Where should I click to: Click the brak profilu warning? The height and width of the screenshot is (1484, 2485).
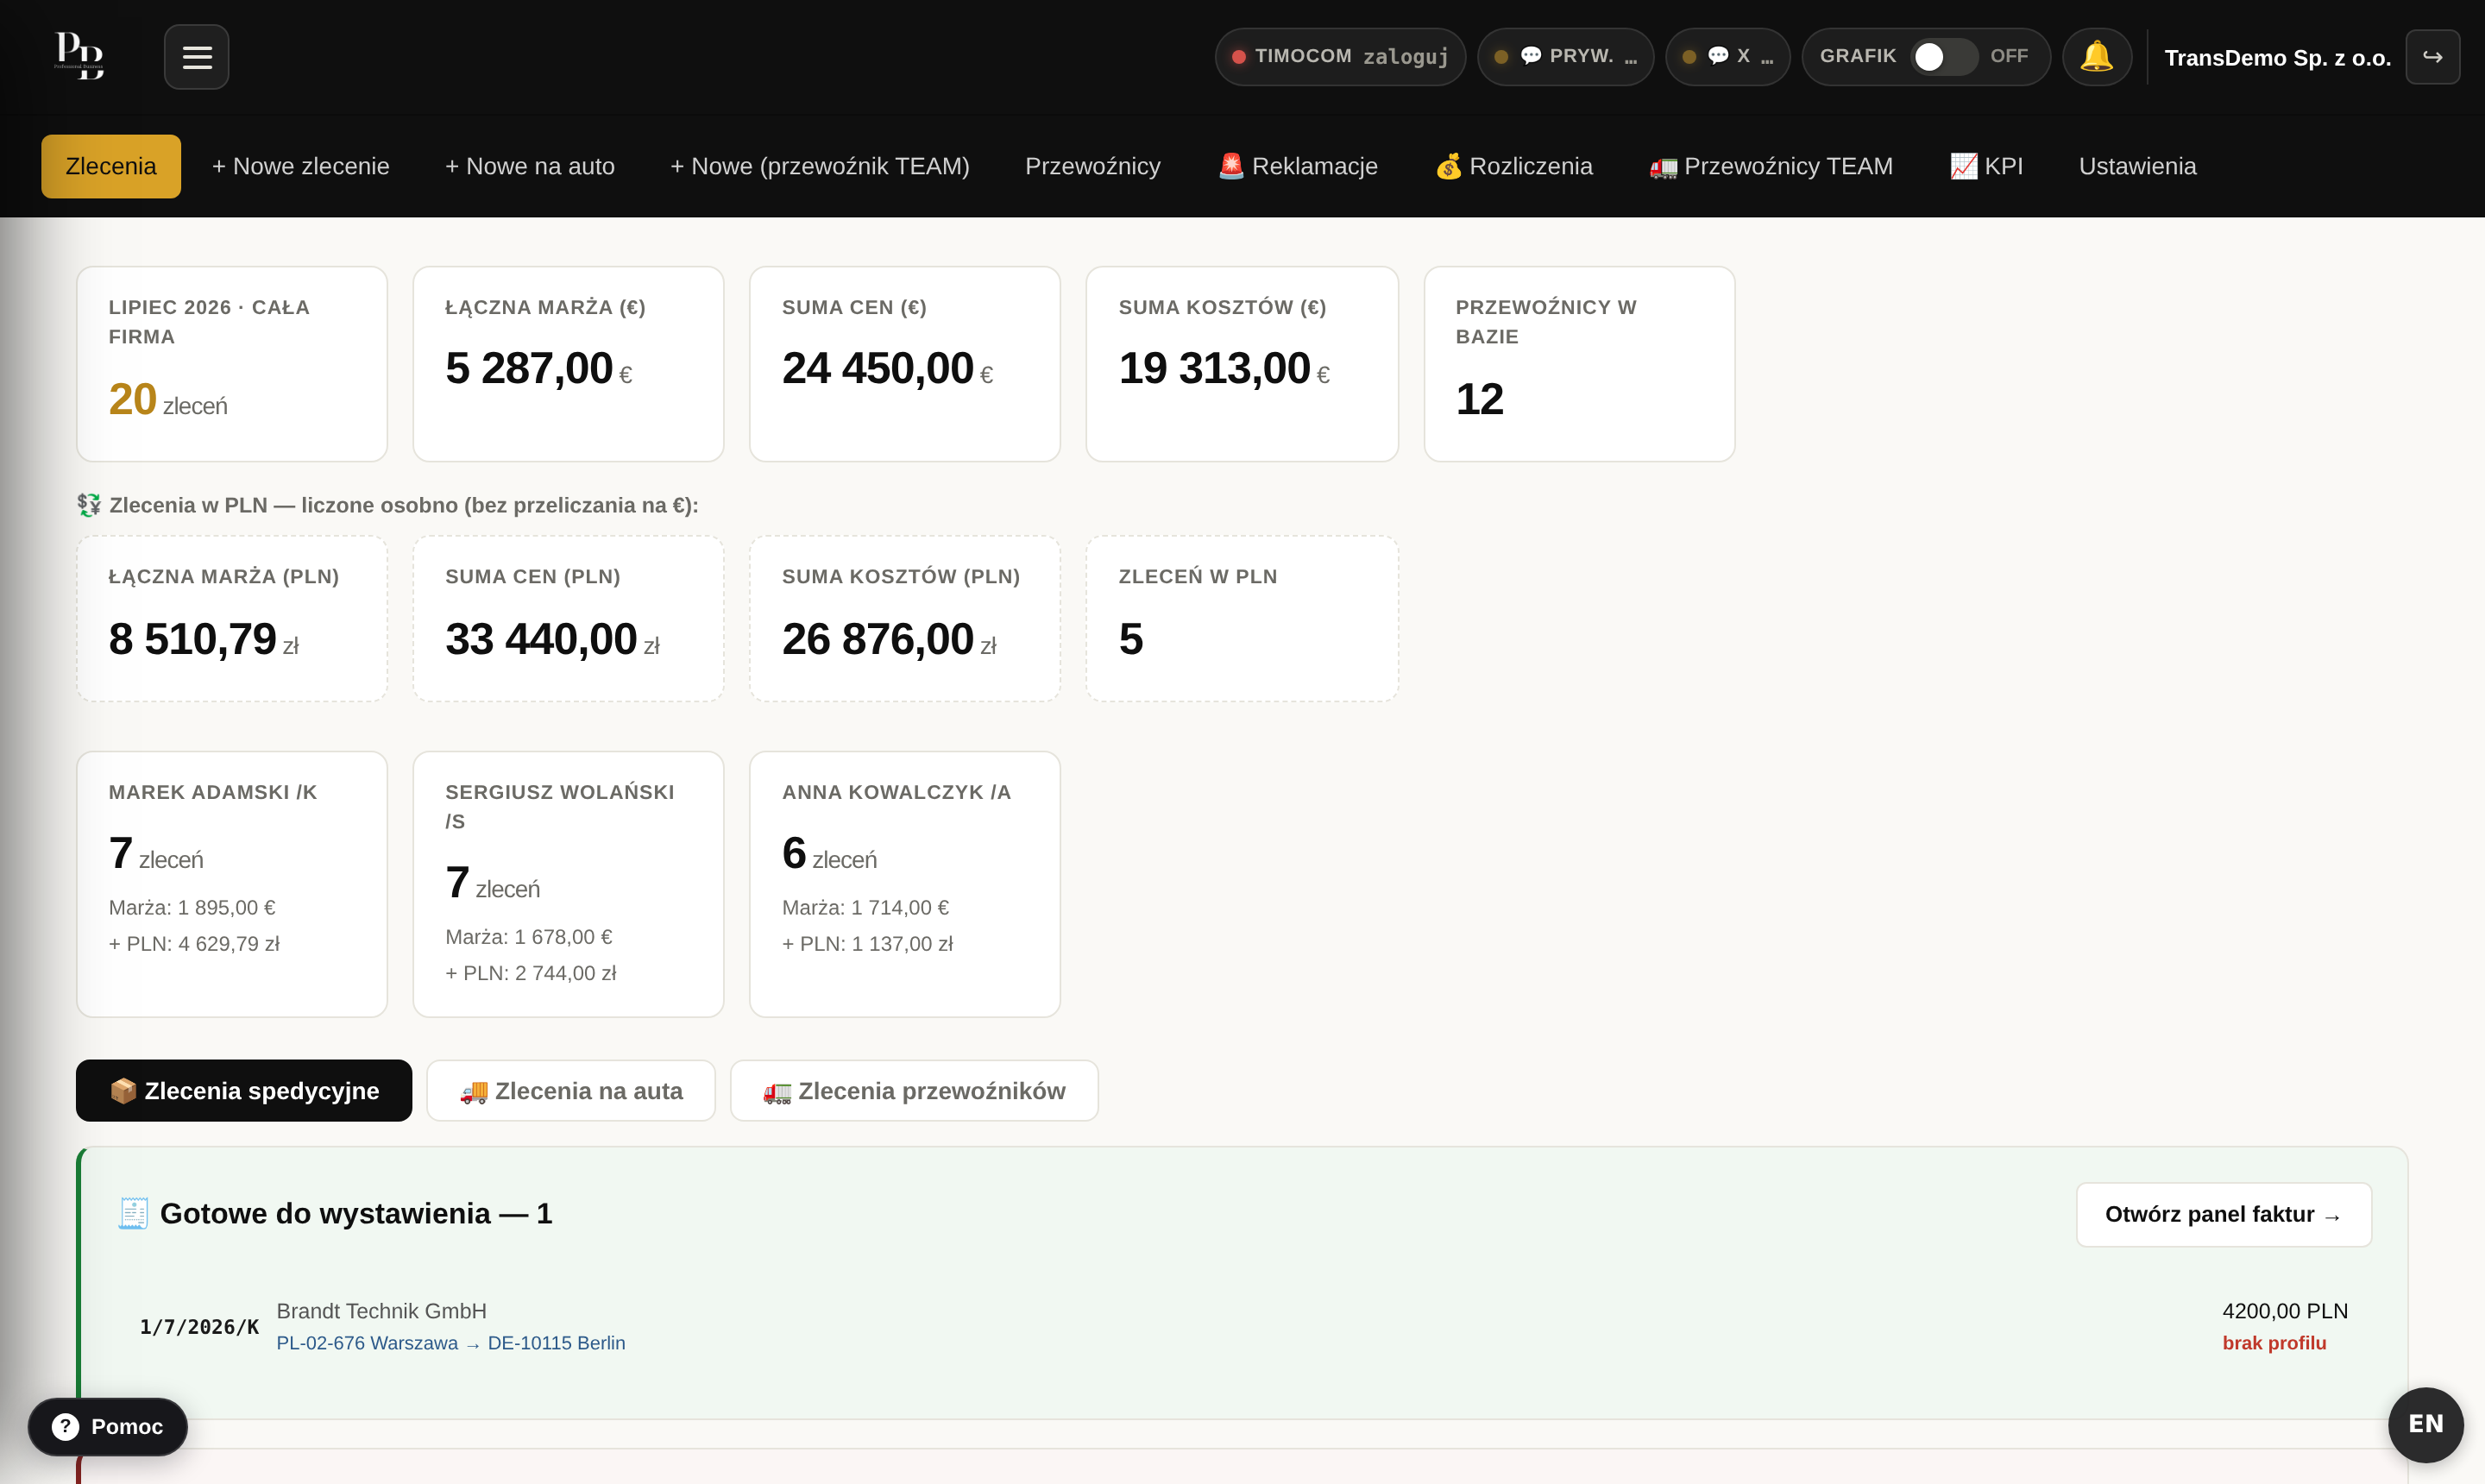(x=2274, y=1343)
